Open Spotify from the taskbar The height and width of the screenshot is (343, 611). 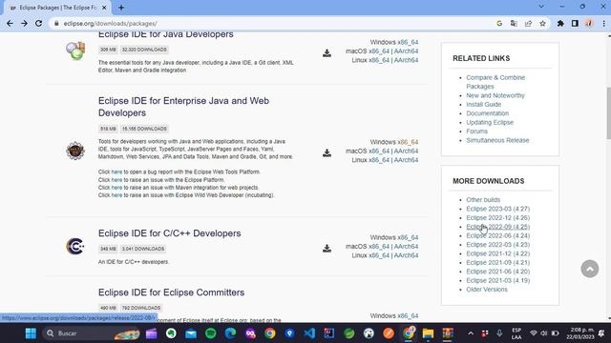(210, 333)
